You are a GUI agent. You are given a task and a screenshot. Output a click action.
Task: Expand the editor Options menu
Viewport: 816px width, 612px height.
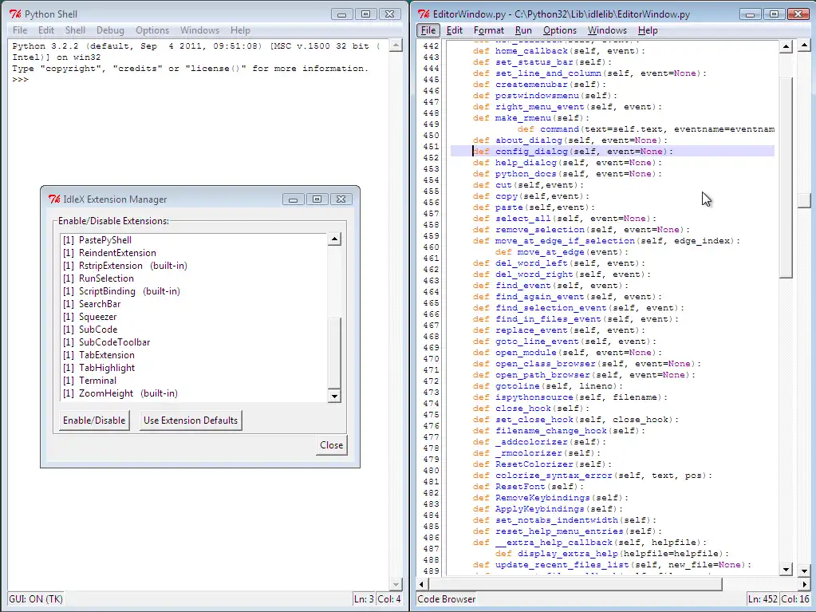560,30
